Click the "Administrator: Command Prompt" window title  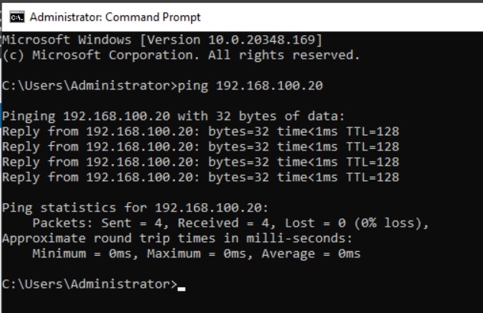(115, 17)
